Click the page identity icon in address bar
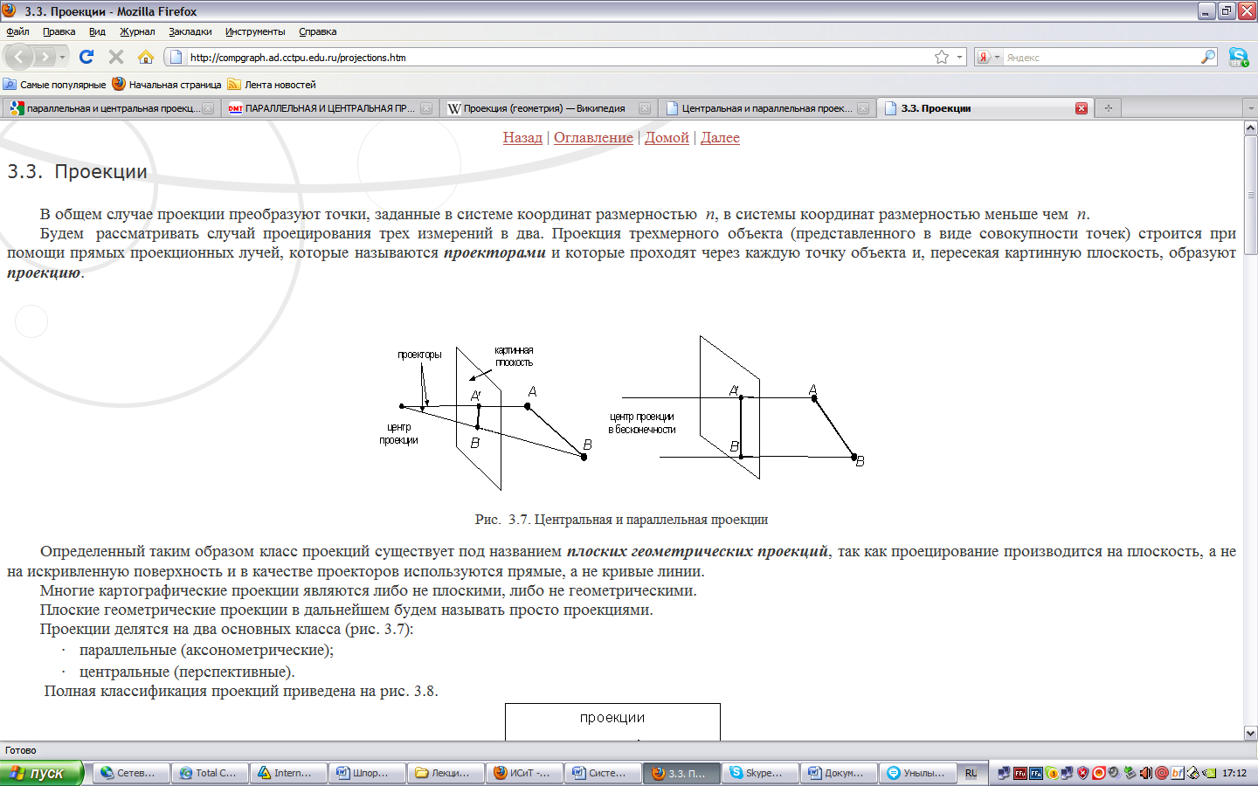This screenshot has width=1258, height=786. pos(176,57)
